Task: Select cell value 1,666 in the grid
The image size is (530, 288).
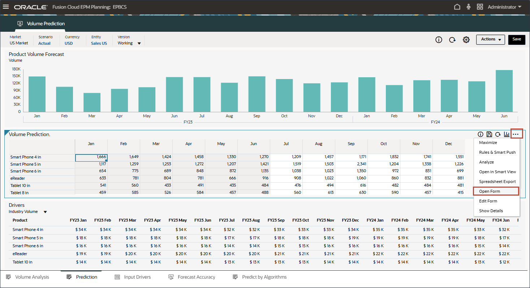Action: coord(91,157)
